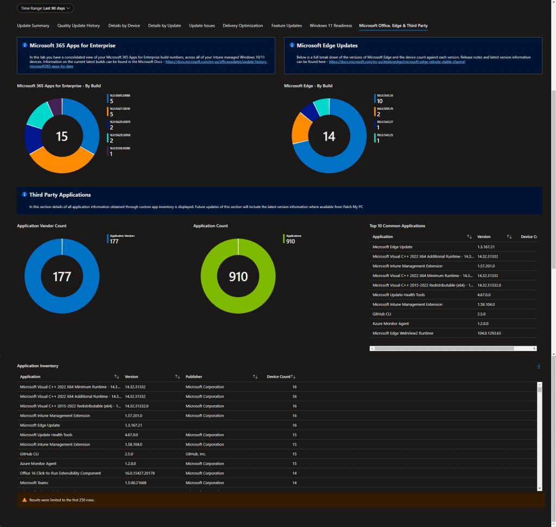Select the Windows 11 Readiness tab

(331, 26)
